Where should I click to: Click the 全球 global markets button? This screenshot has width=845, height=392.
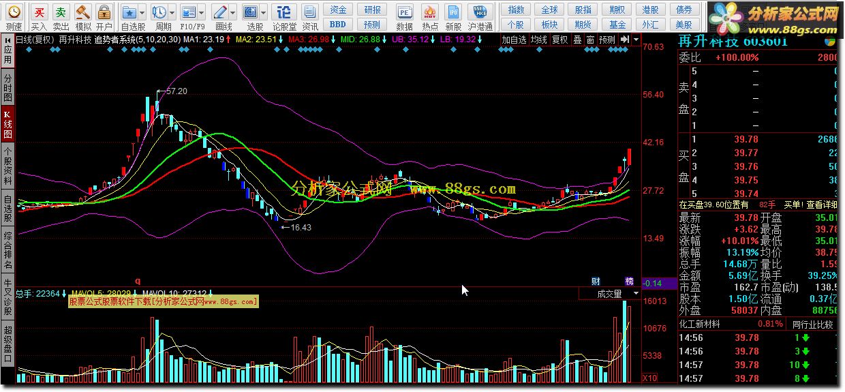point(550,10)
